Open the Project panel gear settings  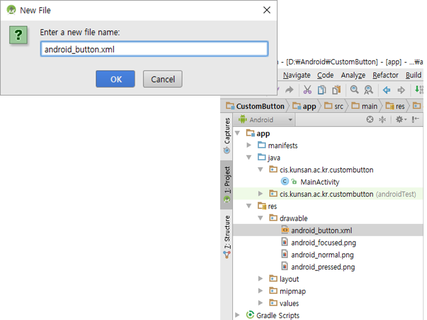pyautogui.click(x=400, y=120)
